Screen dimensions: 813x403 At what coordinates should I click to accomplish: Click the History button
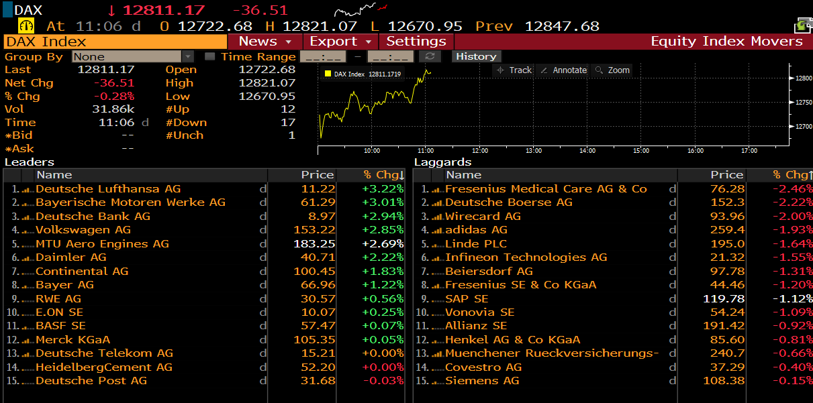[x=476, y=57]
